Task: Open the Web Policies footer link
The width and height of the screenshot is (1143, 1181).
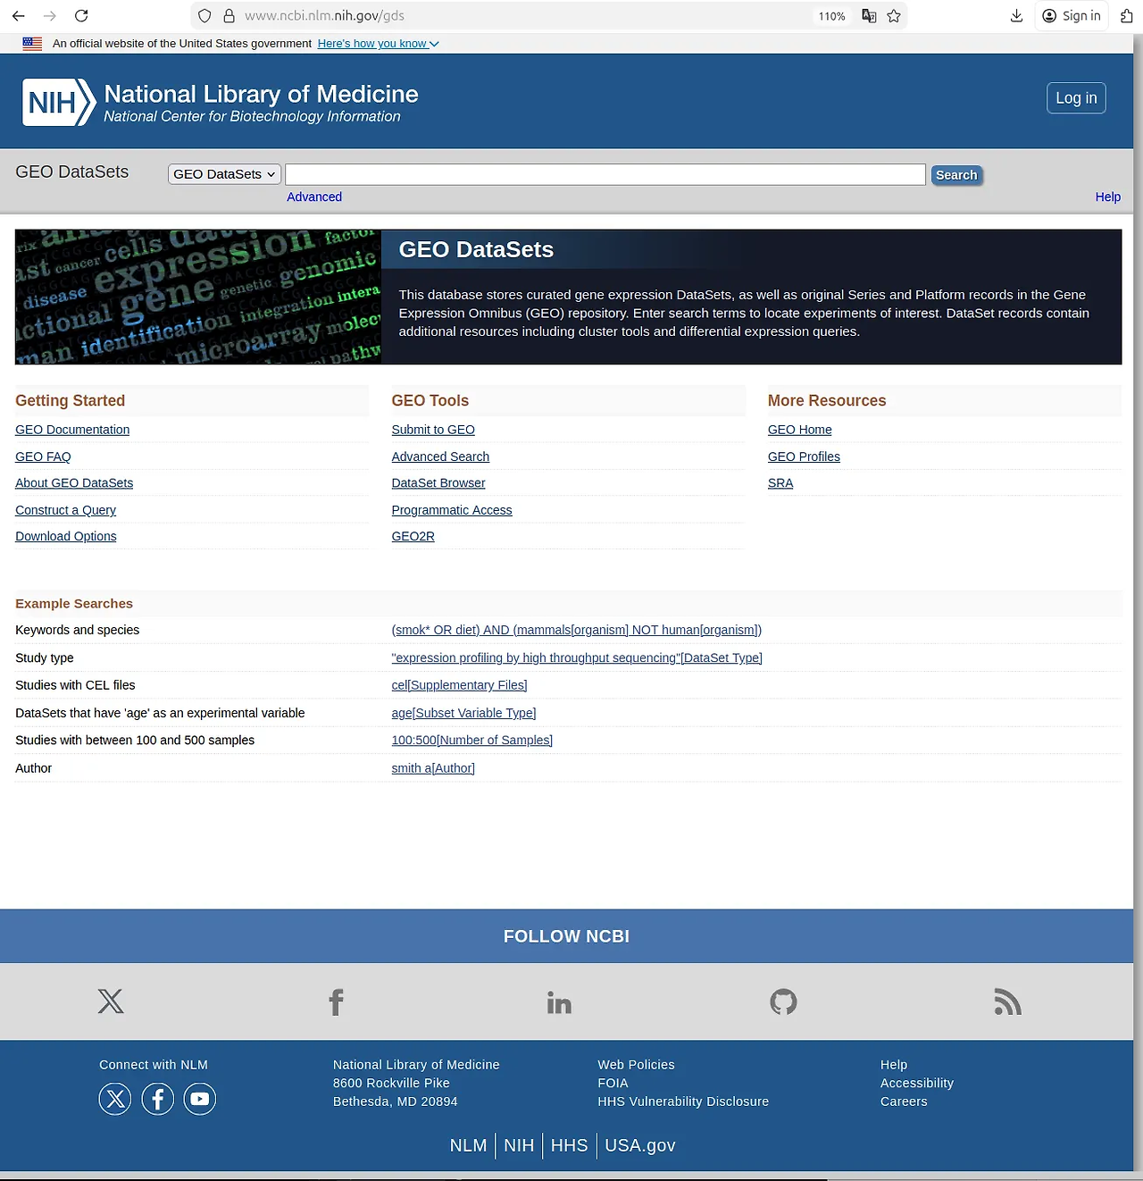Action: point(636,1065)
